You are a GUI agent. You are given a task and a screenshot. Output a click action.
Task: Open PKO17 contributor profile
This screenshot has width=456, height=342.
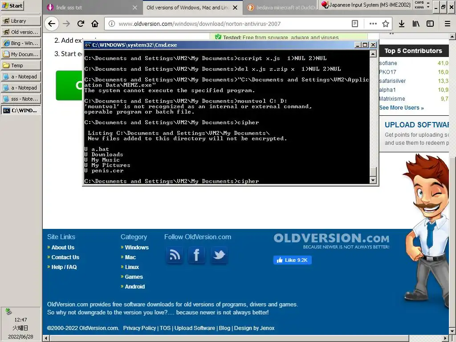(x=388, y=72)
